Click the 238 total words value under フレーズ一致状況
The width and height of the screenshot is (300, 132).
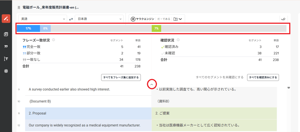pyautogui.click(x=137, y=66)
